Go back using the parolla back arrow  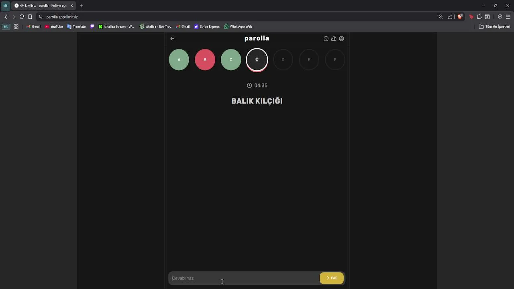point(172,39)
